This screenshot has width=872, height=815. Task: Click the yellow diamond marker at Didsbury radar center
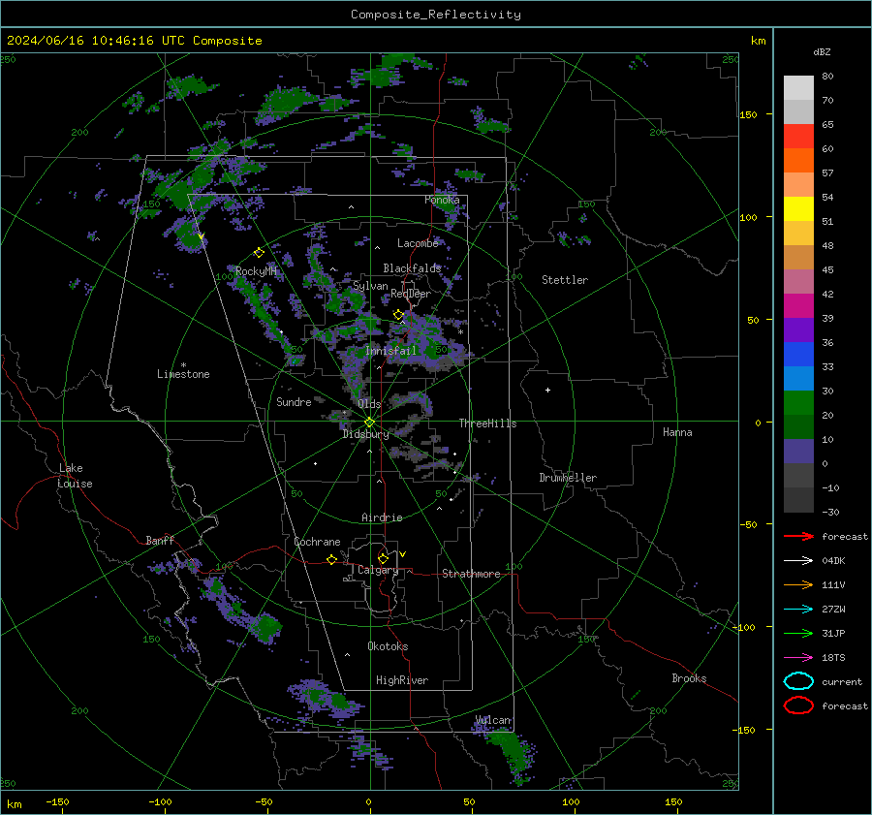tap(370, 423)
